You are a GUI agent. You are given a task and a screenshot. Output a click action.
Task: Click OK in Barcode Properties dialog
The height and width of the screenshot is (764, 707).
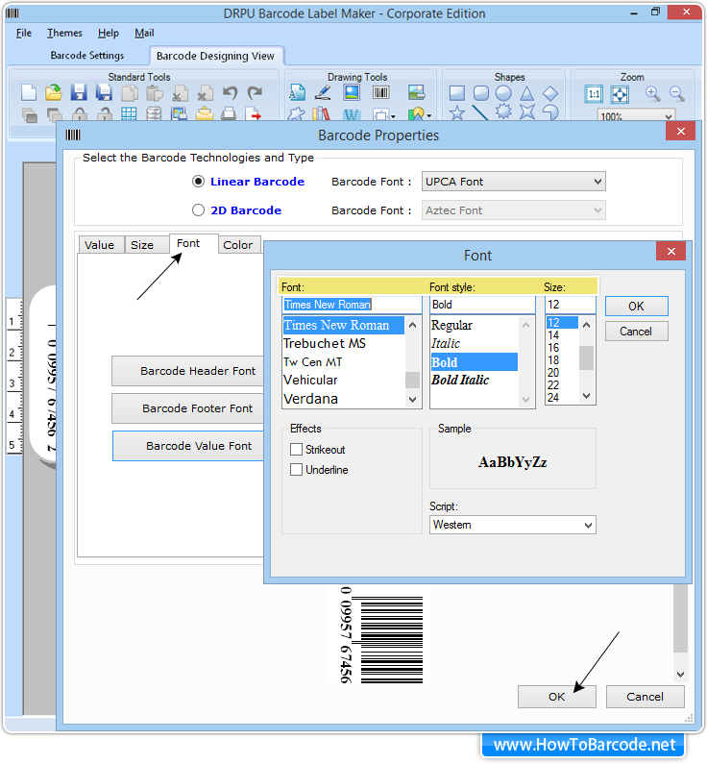point(556,697)
